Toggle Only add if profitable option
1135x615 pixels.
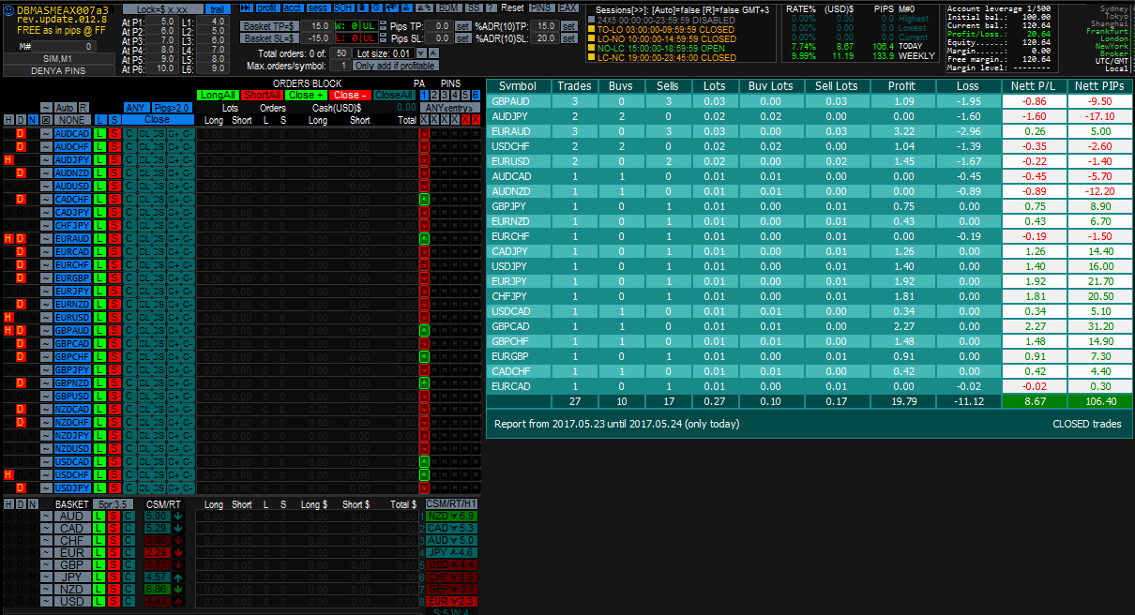(396, 66)
